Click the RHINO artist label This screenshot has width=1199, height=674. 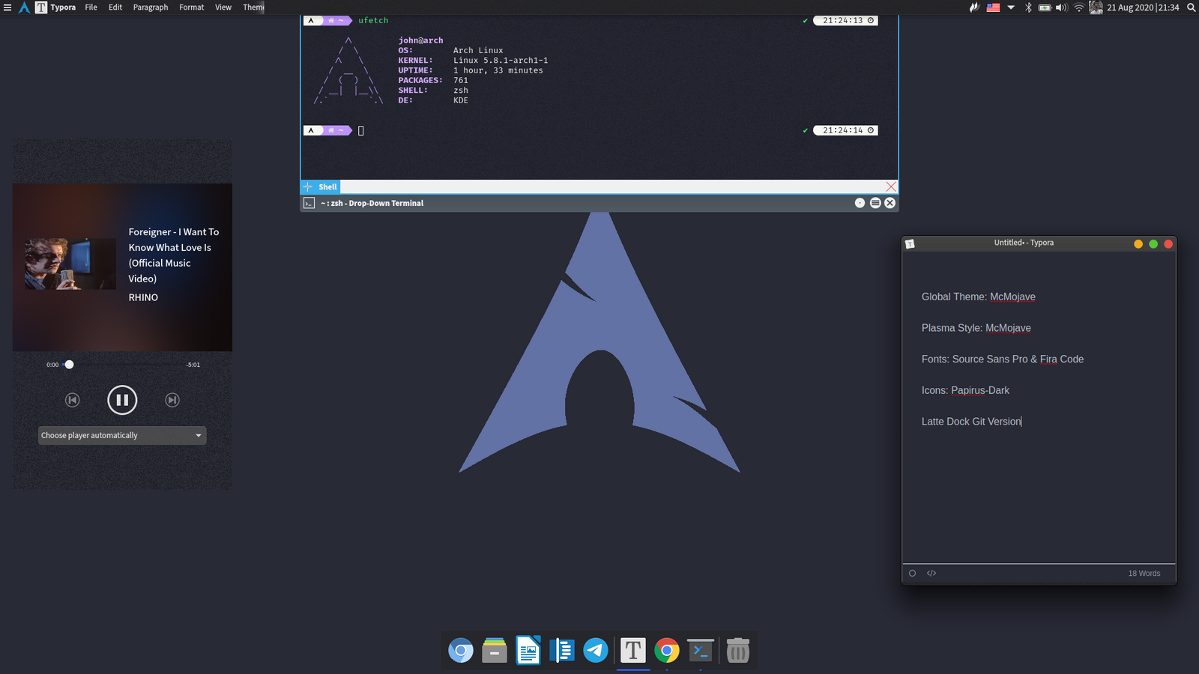click(143, 297)
